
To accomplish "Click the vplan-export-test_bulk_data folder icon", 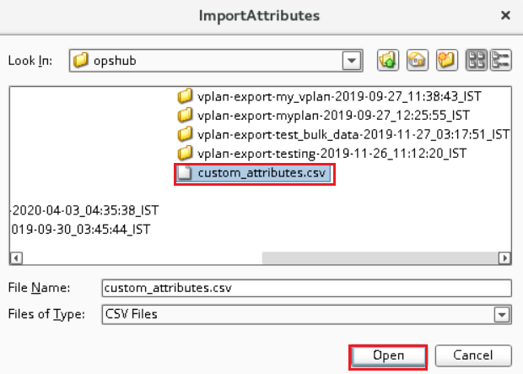I will pyautogui.click(x=185, y=134).
